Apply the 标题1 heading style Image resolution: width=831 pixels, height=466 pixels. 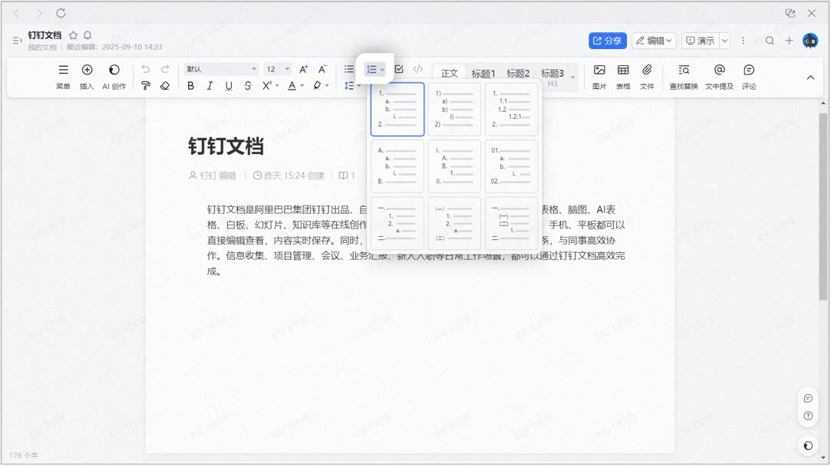click(x=483, y=74)
